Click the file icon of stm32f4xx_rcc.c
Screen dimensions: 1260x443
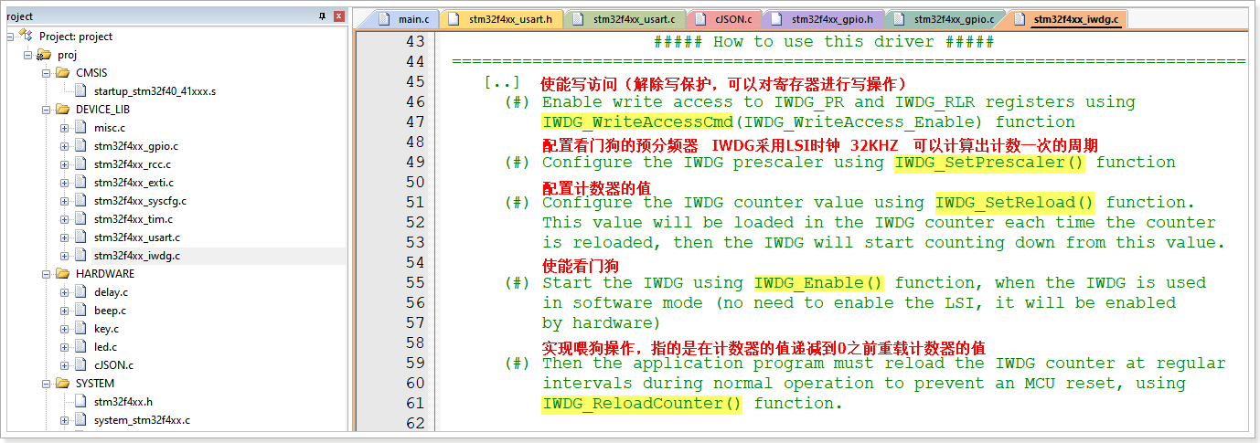point(80,164)
